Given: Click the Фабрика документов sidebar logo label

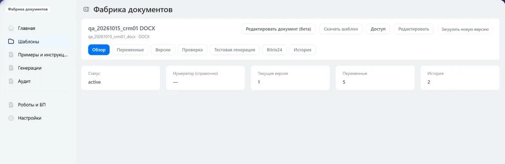Looking at the screenshot, I should (x=28, y=9).
